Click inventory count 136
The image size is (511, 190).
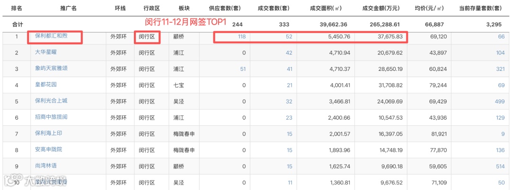[x=500, y=150]
